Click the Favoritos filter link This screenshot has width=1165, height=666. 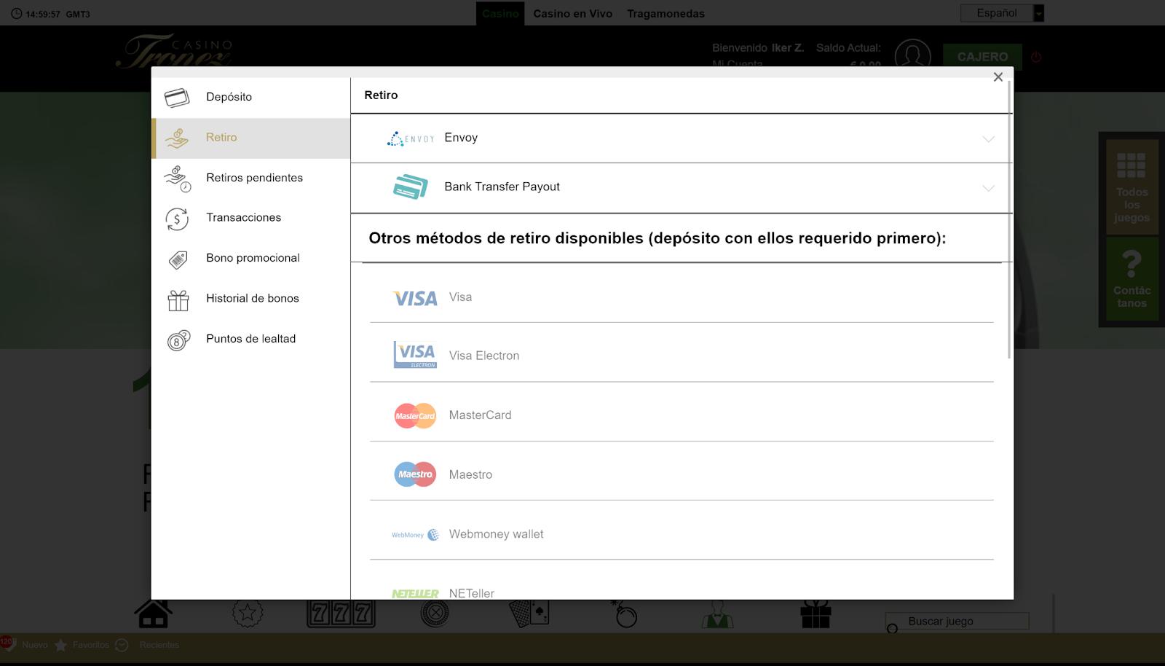pyautogui.click(x=91, y=646)
